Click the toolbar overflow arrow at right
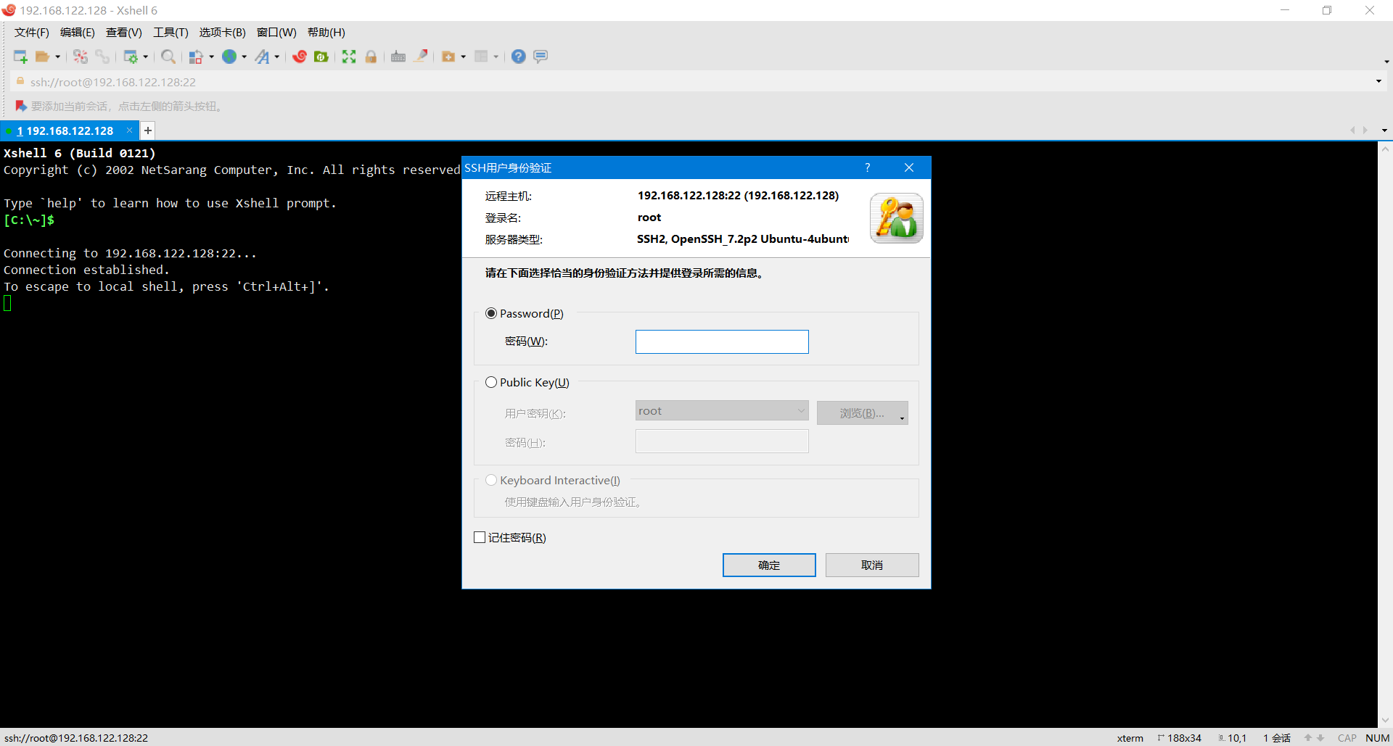Screen dimensions: 1393x746 [1386, 62]
